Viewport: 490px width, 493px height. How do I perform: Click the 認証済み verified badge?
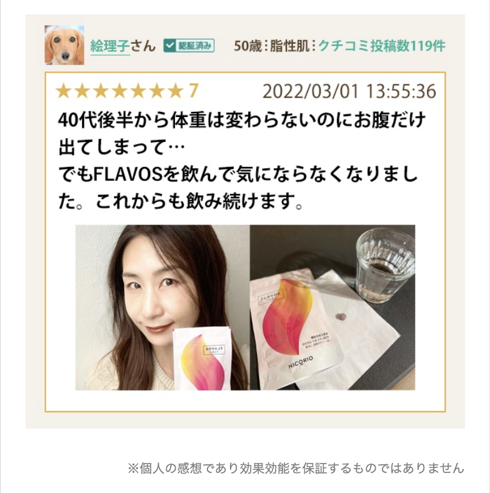tap(189, 46)
